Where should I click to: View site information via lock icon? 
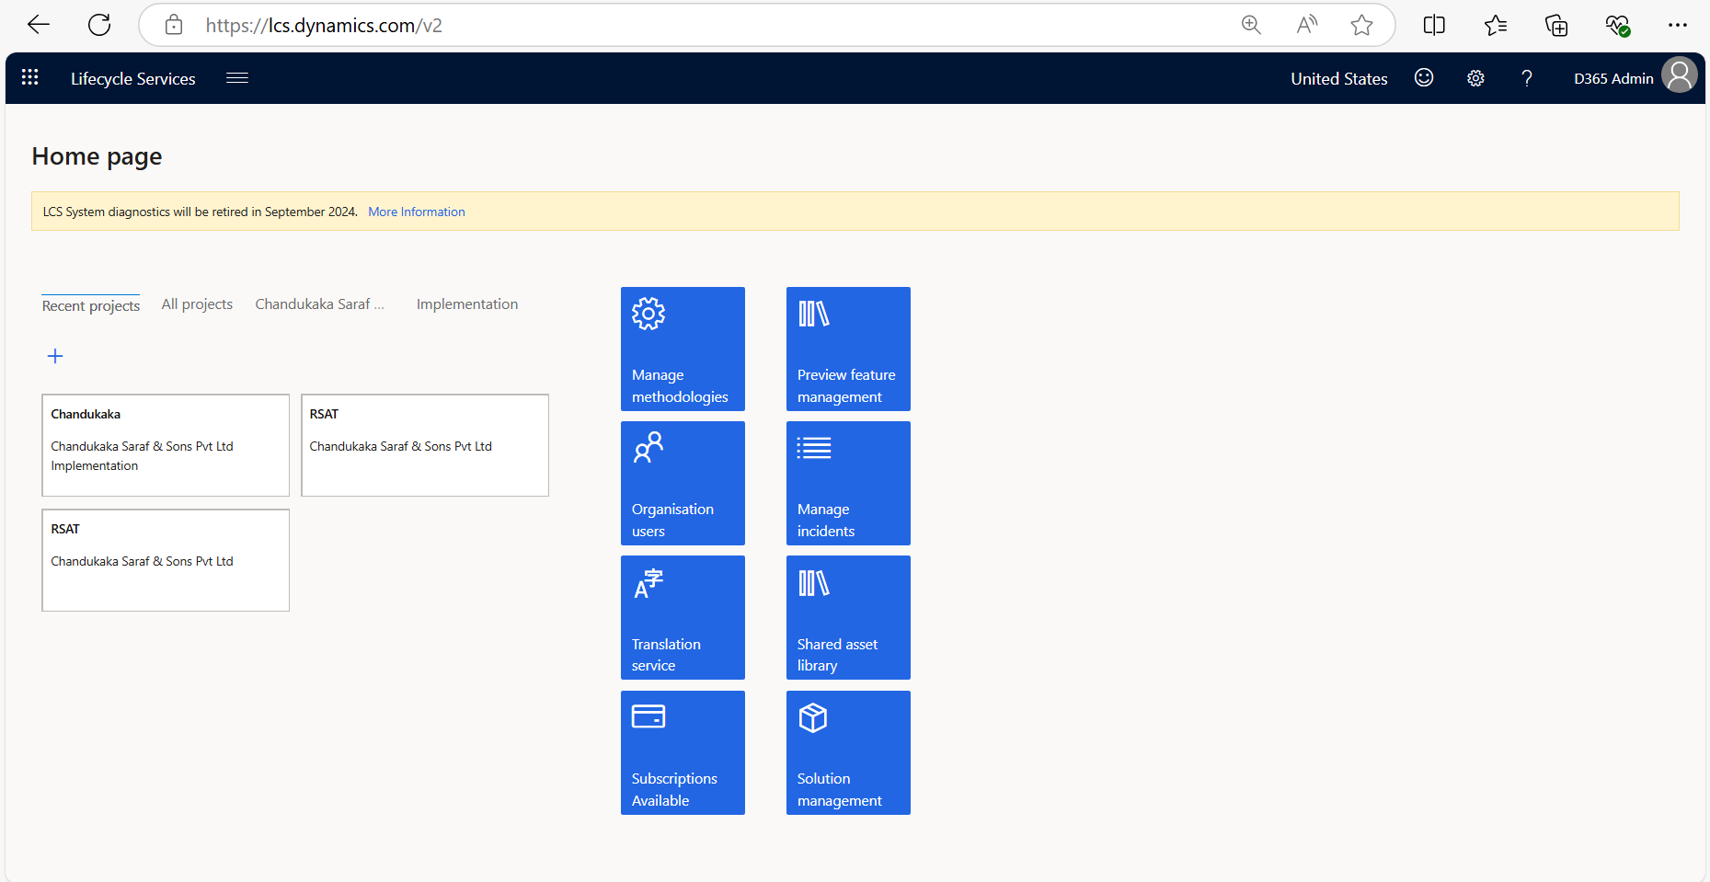(x=174, y=25)
